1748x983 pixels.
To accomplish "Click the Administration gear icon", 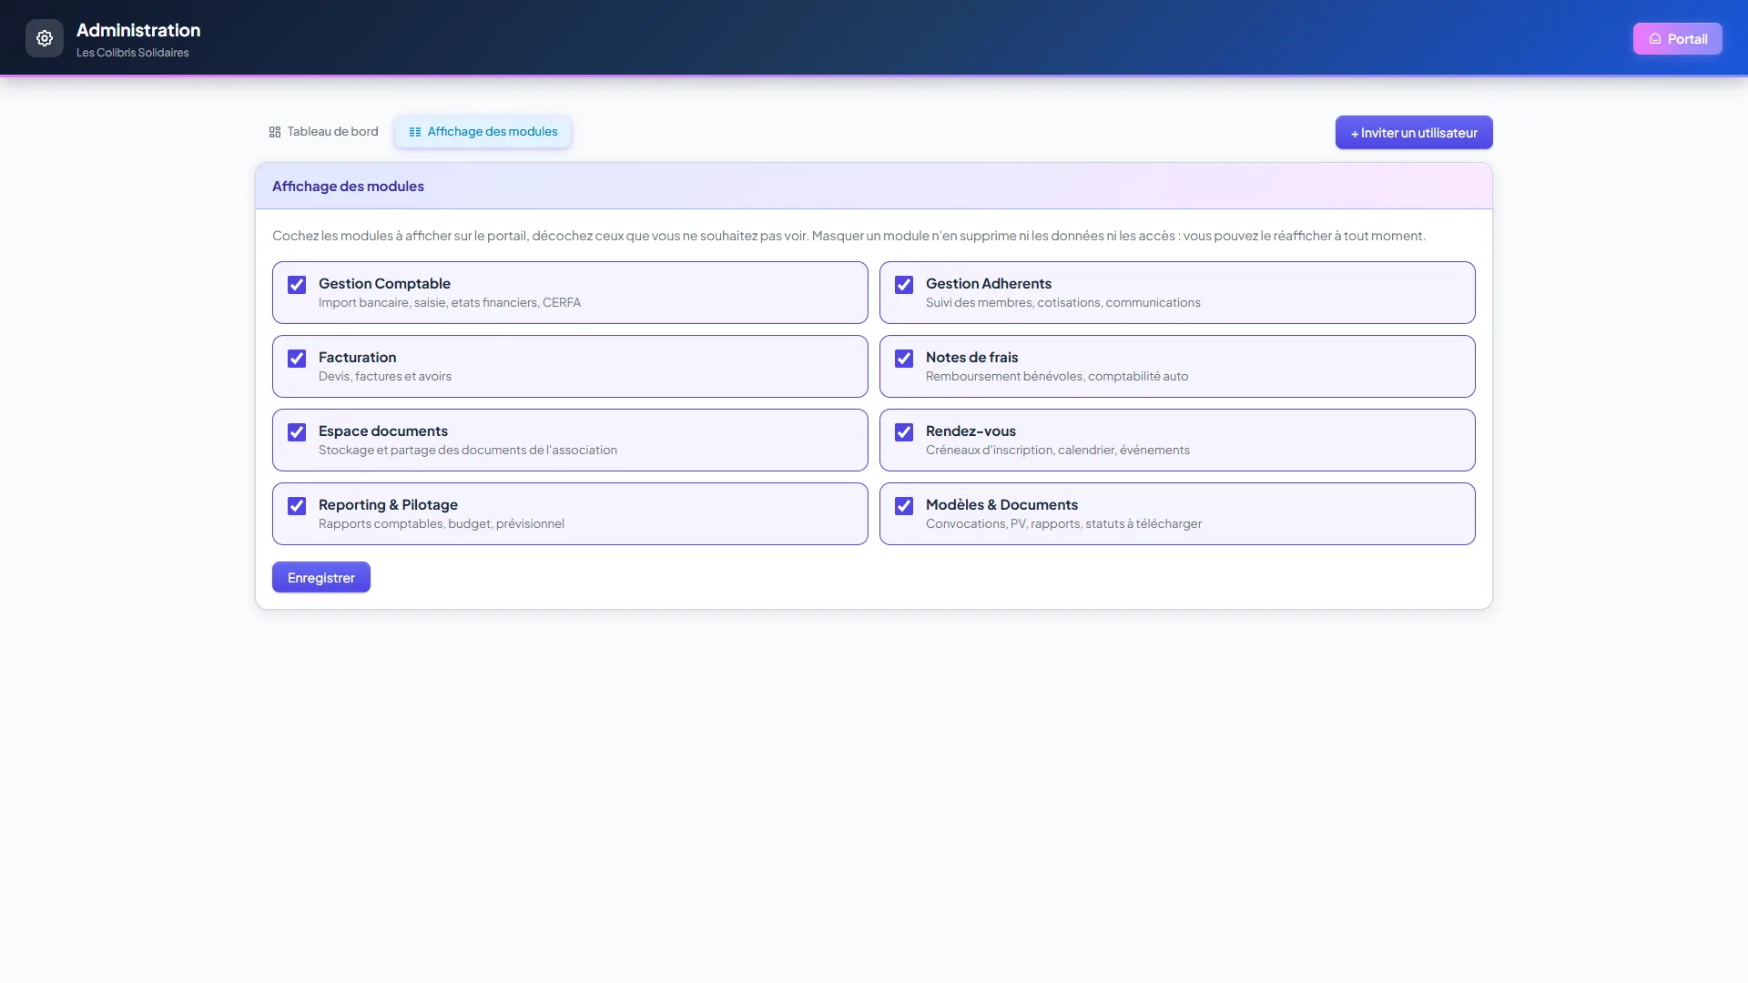I will pyautogui.click(x=45, y=38).
